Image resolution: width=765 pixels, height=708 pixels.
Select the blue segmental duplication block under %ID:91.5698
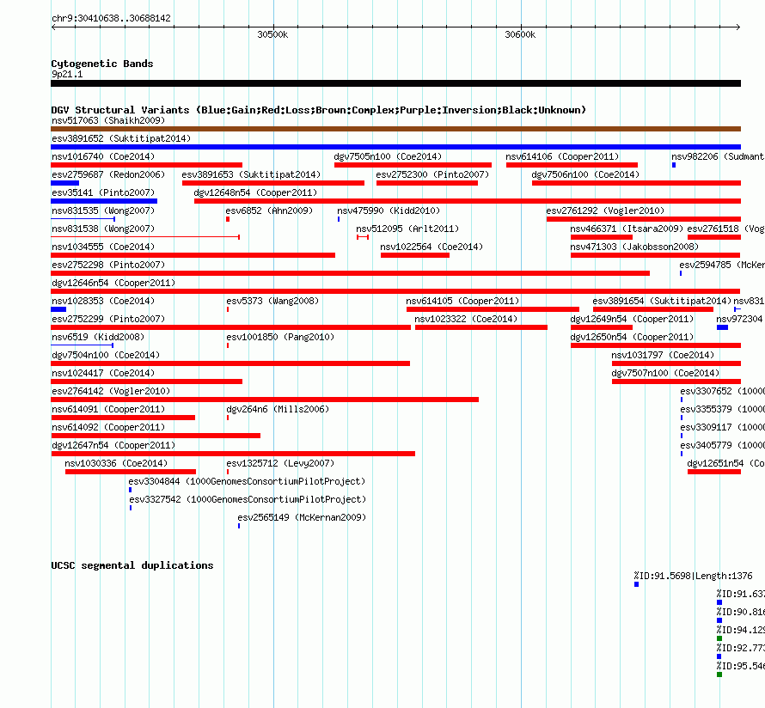point(636,584)
